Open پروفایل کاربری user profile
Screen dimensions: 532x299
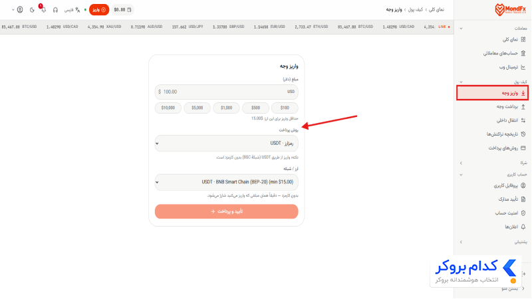pos(509,186)
